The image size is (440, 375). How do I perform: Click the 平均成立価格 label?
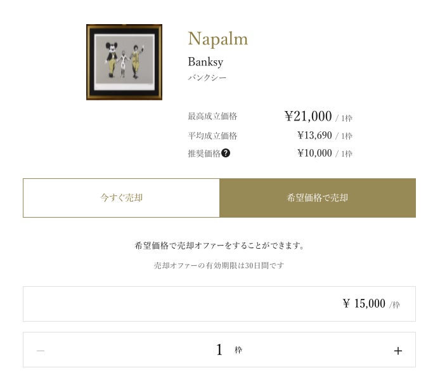212,136
